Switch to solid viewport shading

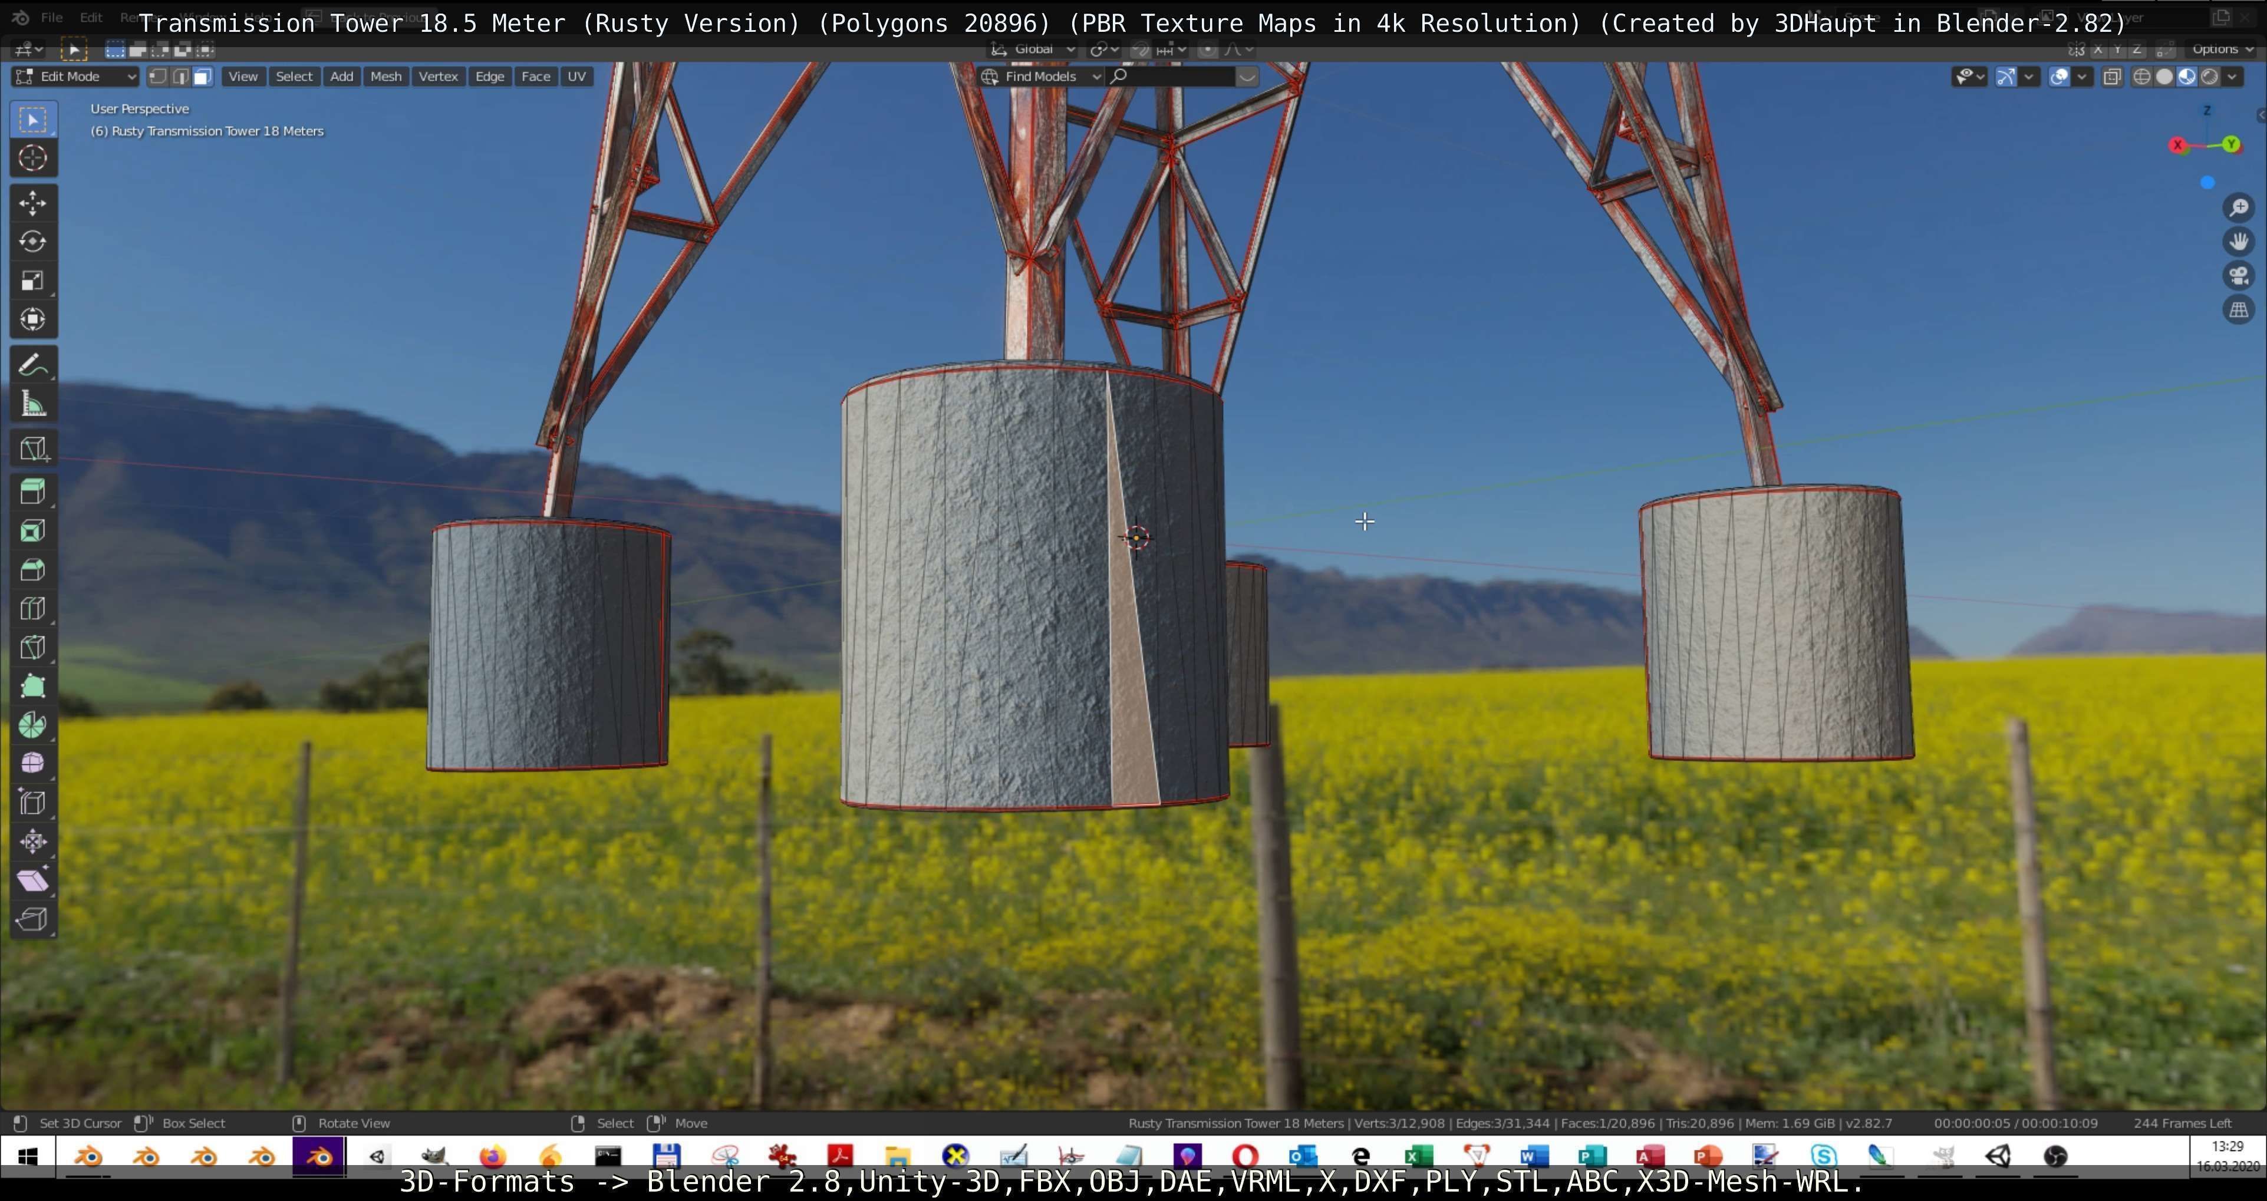tap(2164, 77)
